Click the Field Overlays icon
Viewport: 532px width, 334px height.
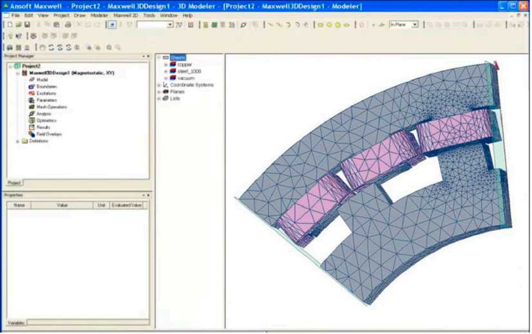point(32,134)
